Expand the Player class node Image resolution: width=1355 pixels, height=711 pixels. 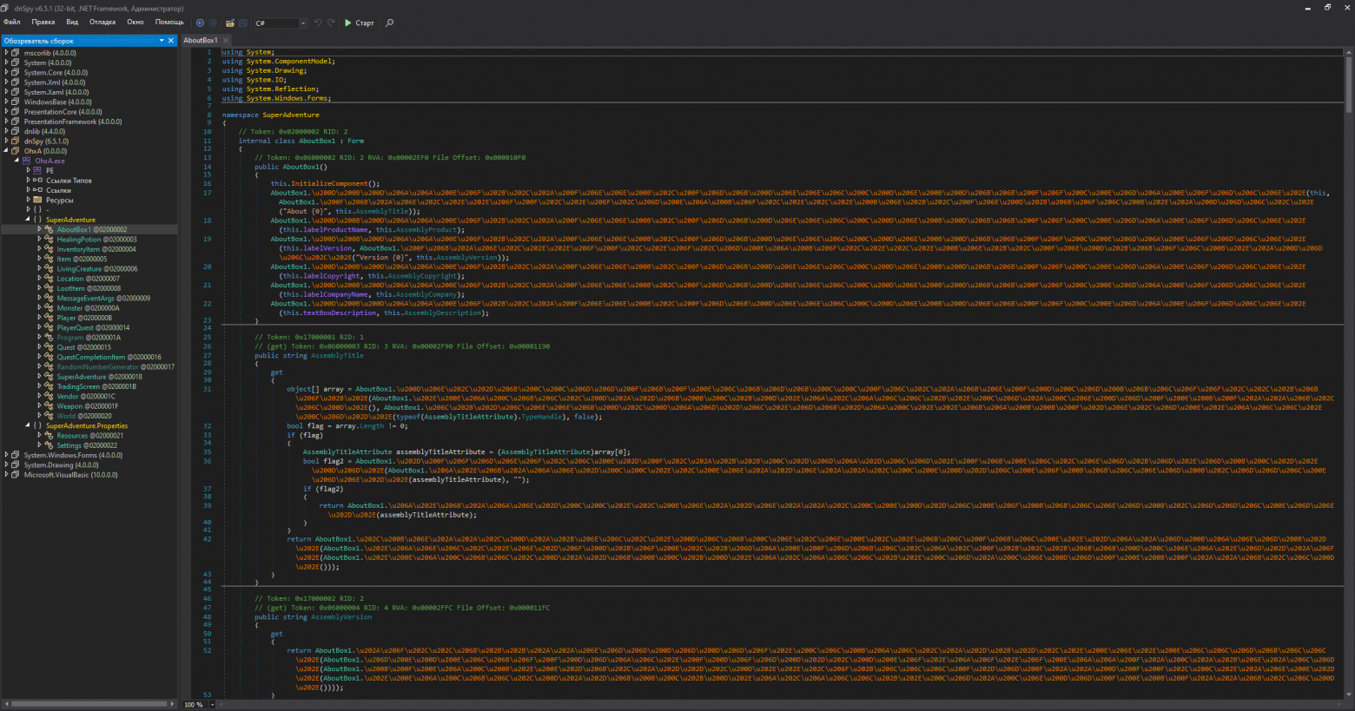[x=39, y=318]
